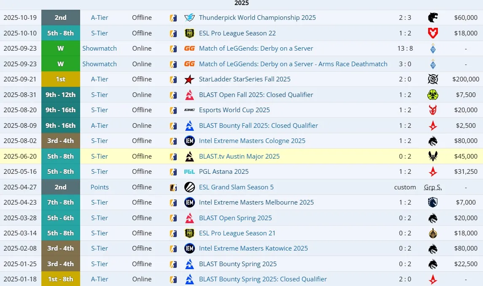This screenshot has height=286, width=483.
Task: Open BLAST Bounty Spring 2025: Closed Qualifier link
Action: coord(263,279)
